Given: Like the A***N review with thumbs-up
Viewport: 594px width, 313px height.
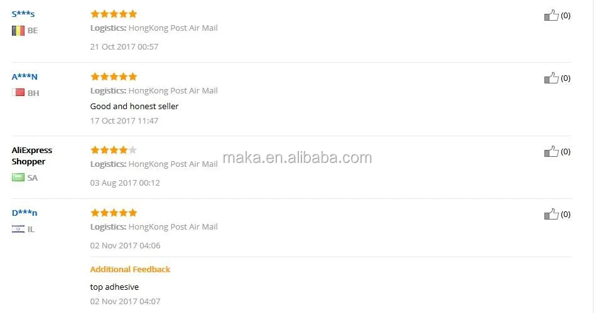Looking at the screenshot, I should click(551, 78).
